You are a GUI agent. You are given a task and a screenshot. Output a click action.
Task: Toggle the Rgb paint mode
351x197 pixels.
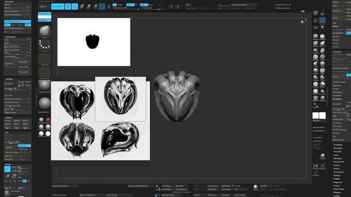[131, 4]
